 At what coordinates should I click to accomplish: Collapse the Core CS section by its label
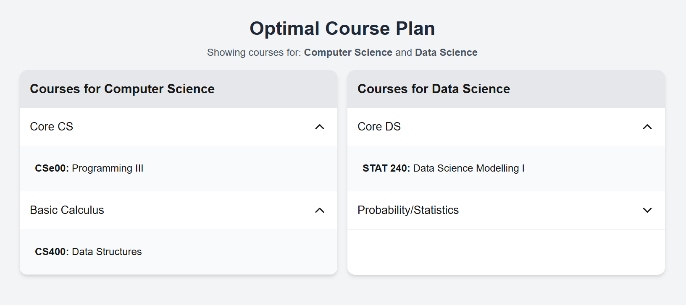pyautogui.click(x=51, y=127)
